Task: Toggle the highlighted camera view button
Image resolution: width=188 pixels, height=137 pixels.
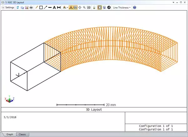Action: (76, 7)
